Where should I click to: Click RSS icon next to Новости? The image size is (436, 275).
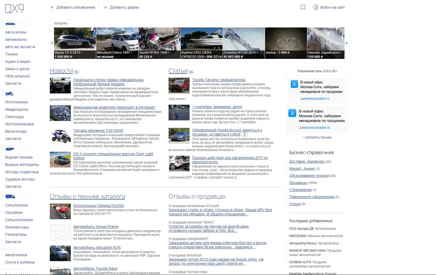(76, 72)
